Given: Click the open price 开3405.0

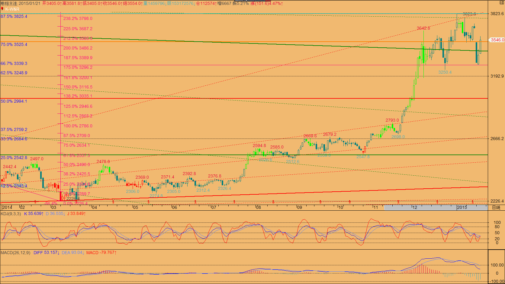Looking at the screenshot, I should pos(52,3).
